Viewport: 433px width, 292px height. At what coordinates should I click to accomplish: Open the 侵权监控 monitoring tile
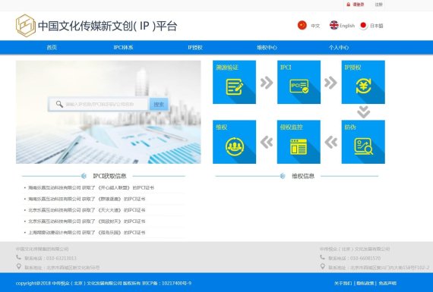click(x=299, y=142)
